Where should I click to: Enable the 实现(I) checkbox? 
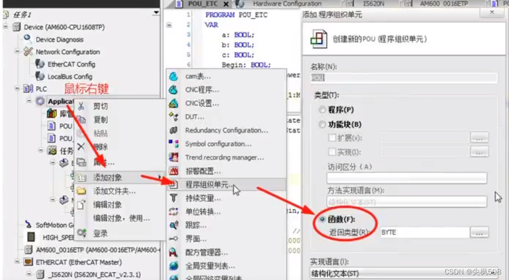332,152
